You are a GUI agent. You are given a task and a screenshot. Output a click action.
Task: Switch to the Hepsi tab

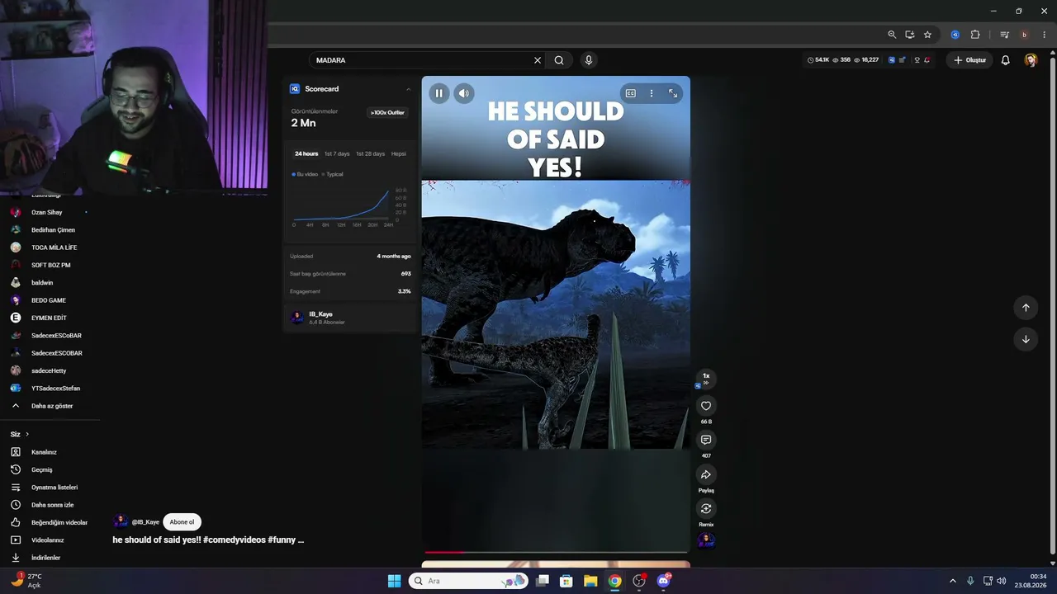click(x=399, y=153)
